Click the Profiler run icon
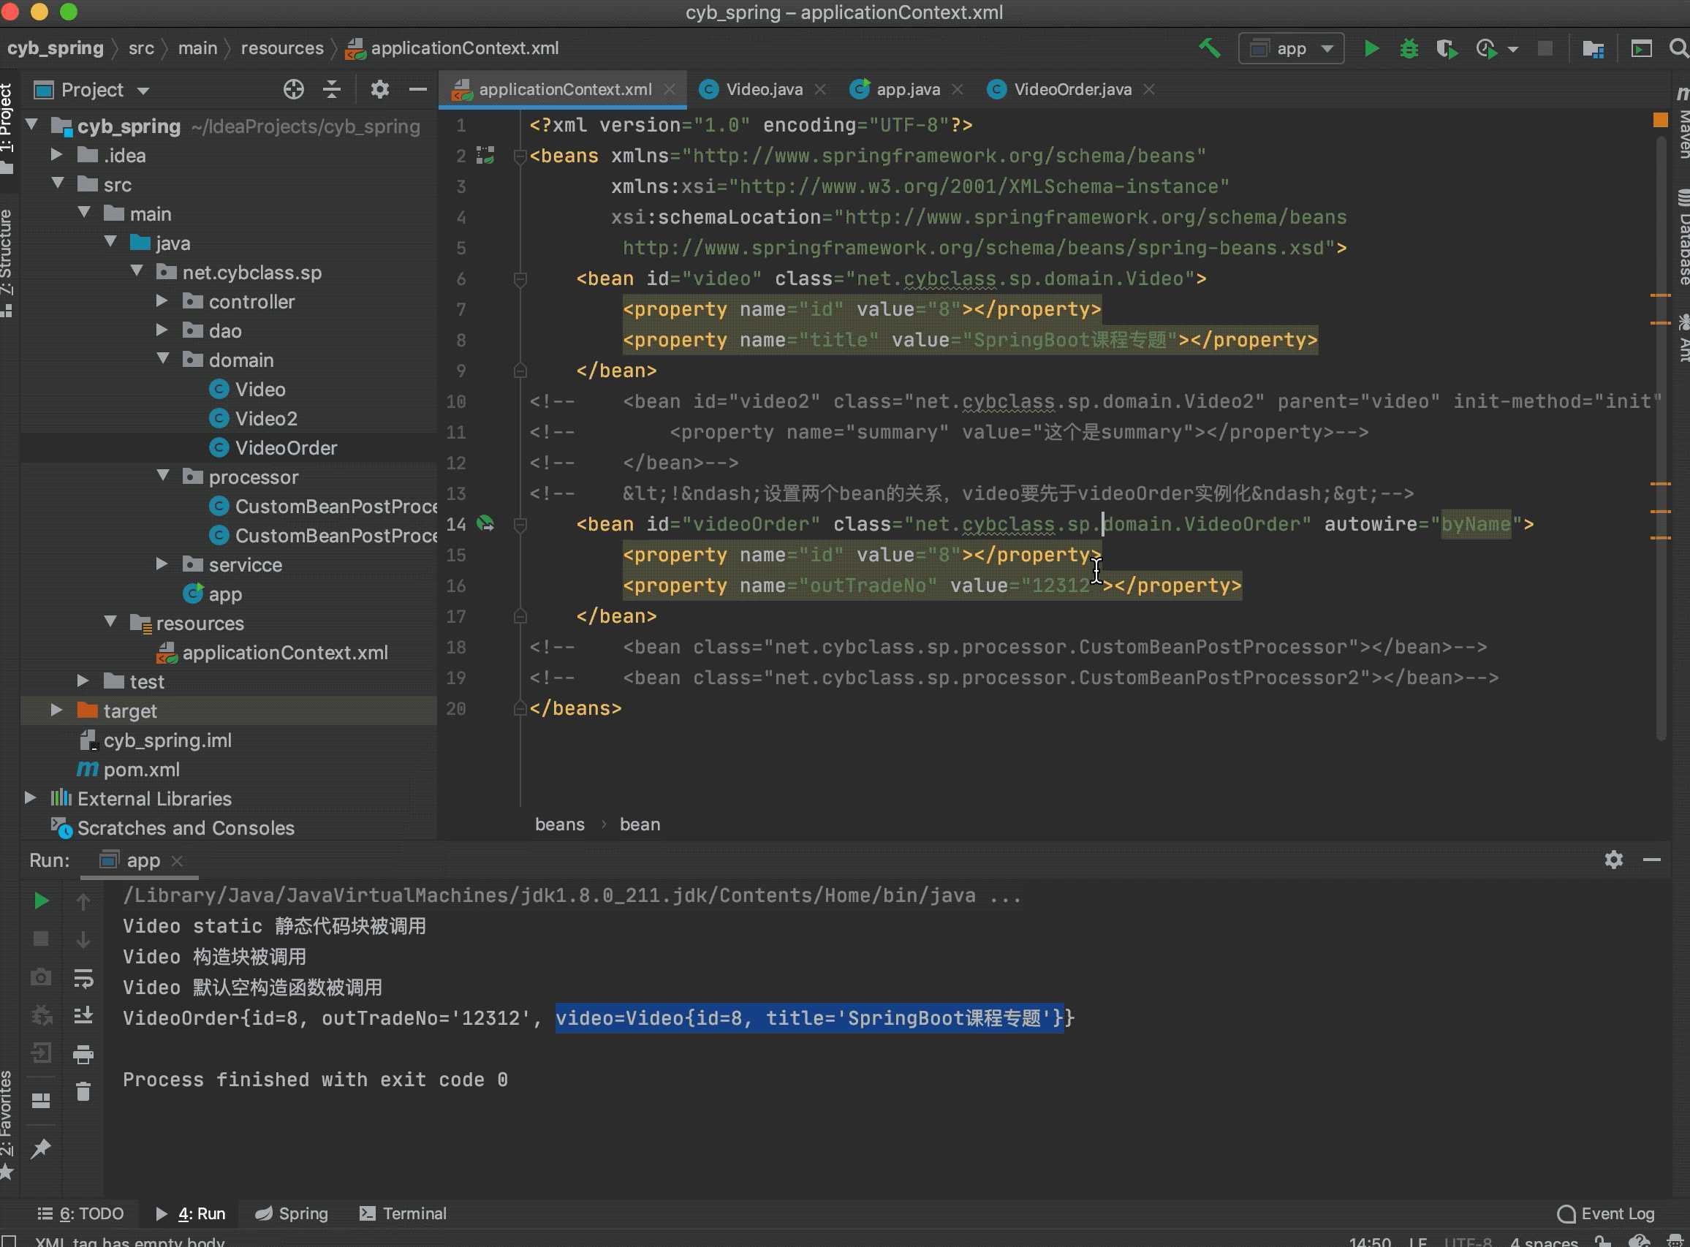The width and height of the screenshot is (1690, 1247). point(1485,48)
